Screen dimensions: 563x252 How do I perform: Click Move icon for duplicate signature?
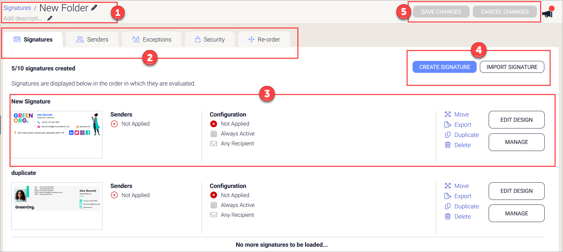pos(448,186)
